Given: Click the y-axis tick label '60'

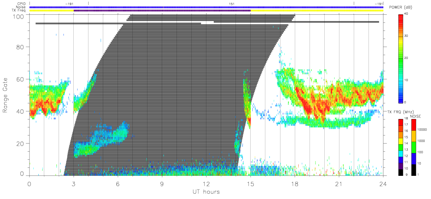Looking at the screenshot, I should pos(20,79).
